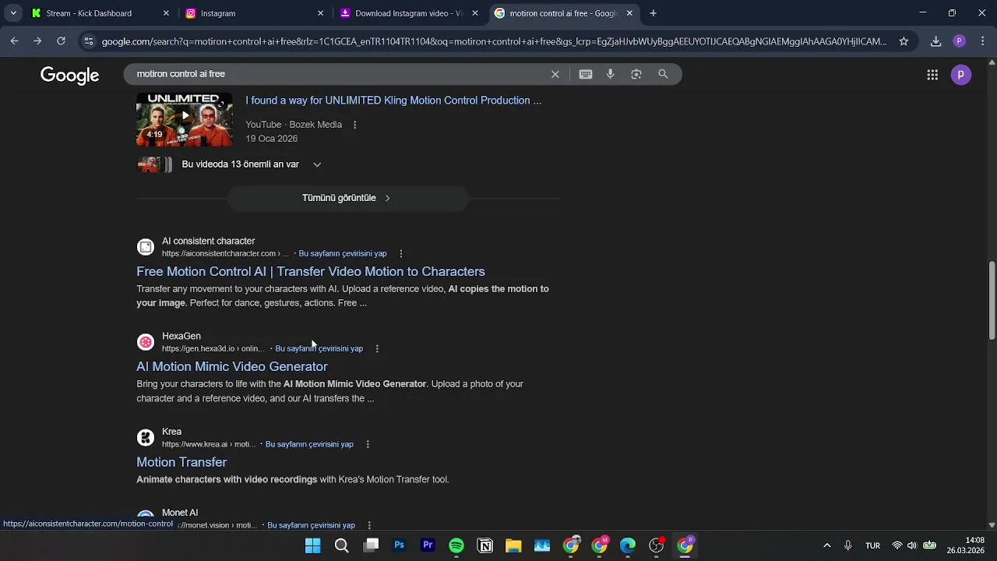
Task: Click the AI consistent character site favicon
Action: coord(146,247)
